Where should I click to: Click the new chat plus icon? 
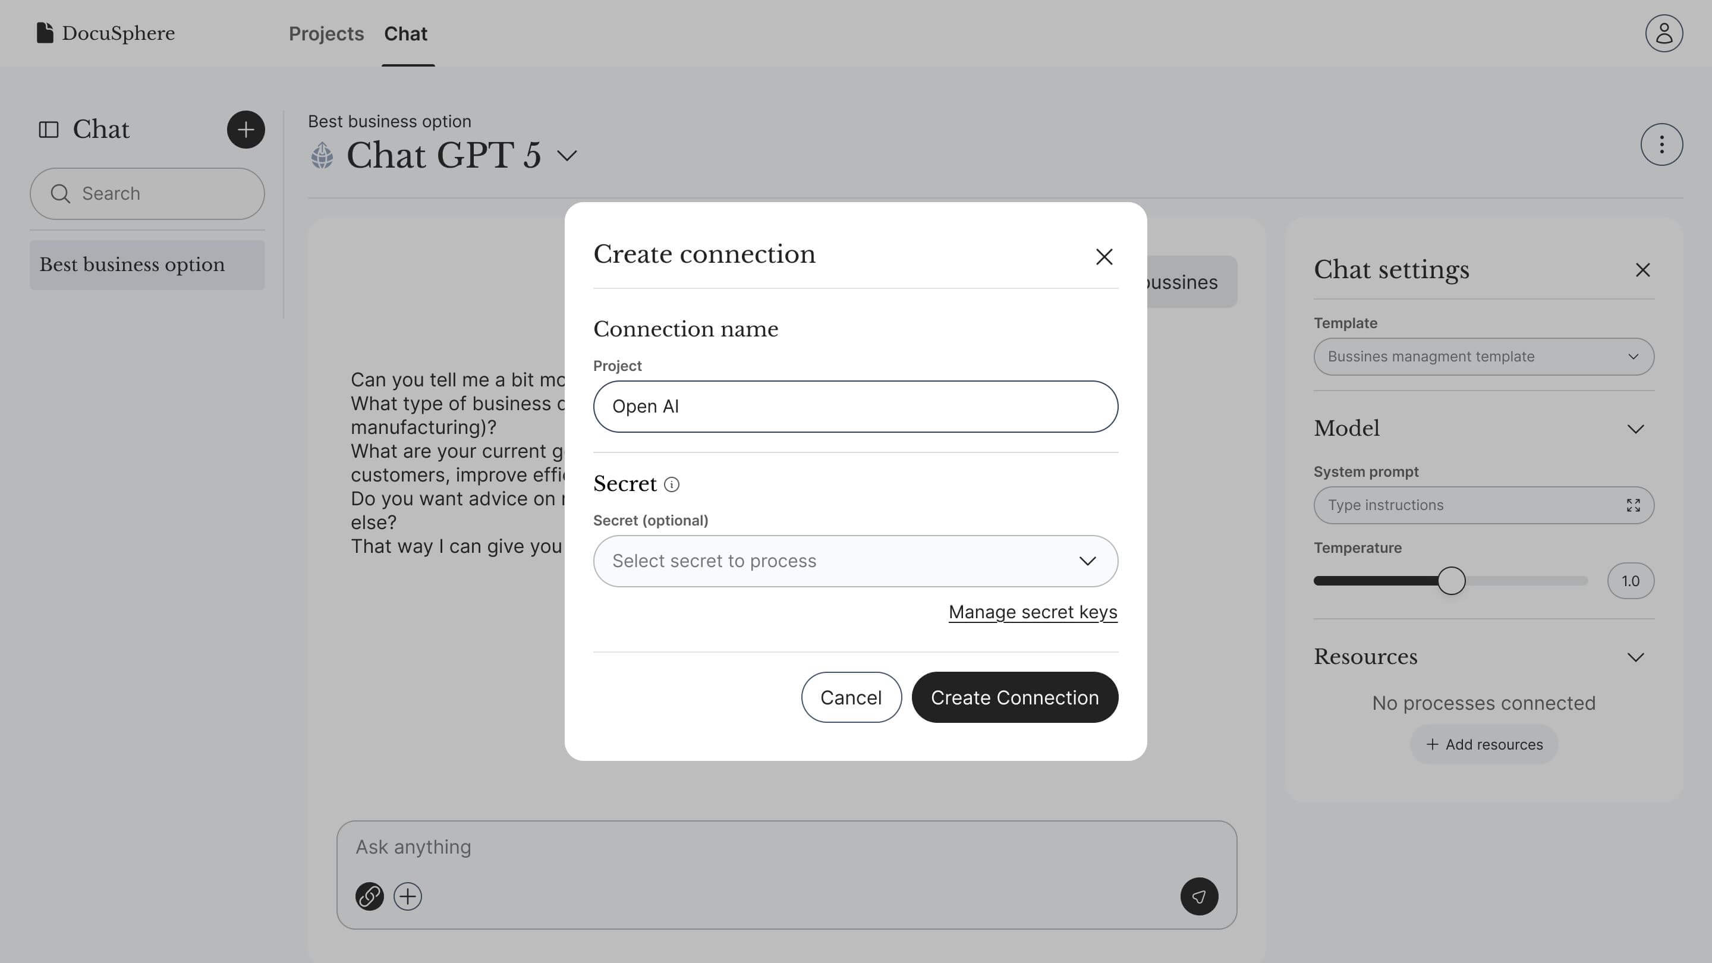click(246, 129)
